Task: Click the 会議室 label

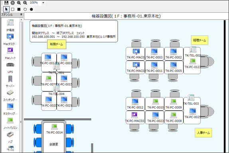Action: click(x=53, y=144)
